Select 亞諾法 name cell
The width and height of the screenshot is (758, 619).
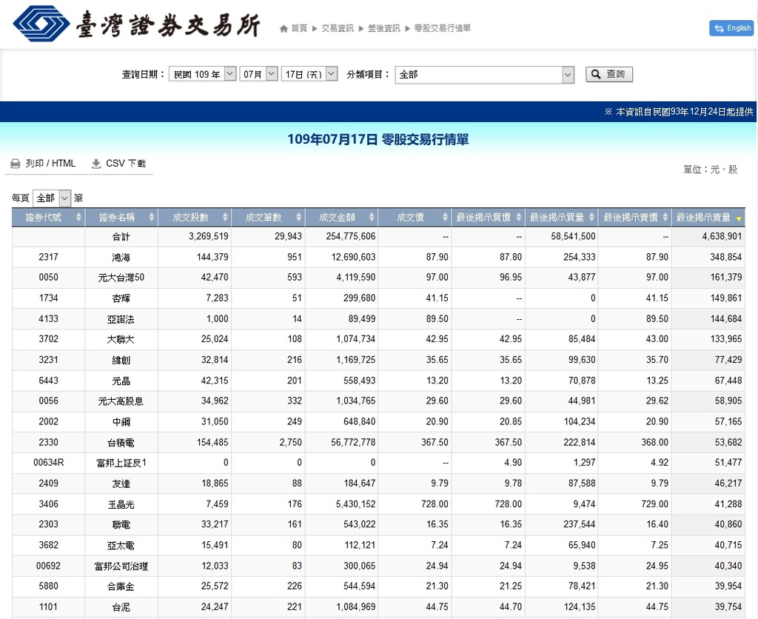pos(121,318)
